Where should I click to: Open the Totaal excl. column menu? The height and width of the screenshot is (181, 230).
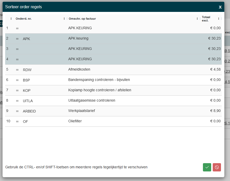[219, 19]
